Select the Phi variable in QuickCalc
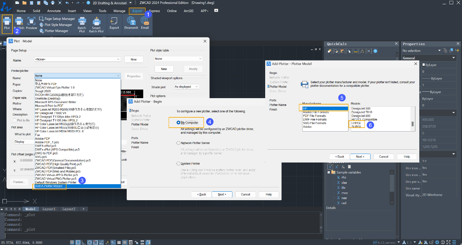Screen dimensions: 462x245 [x=343, y=177]
